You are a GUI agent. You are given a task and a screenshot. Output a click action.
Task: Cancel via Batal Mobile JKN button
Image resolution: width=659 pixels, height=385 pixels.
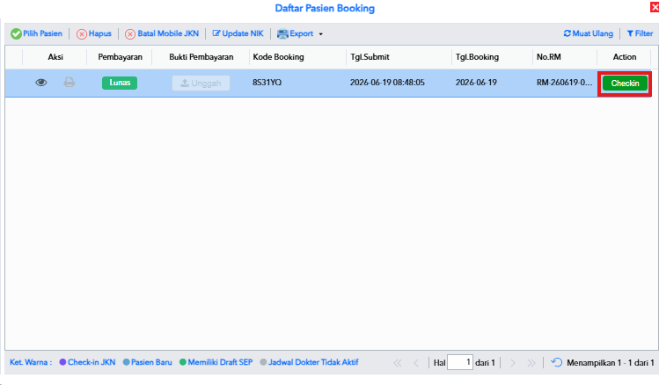click(x=162, y=33)
